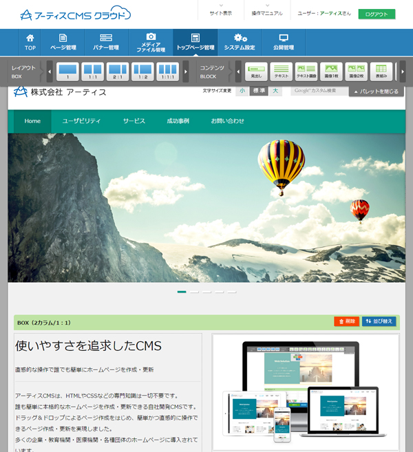Choose the 画像1枚 single image block

[331, 72]
